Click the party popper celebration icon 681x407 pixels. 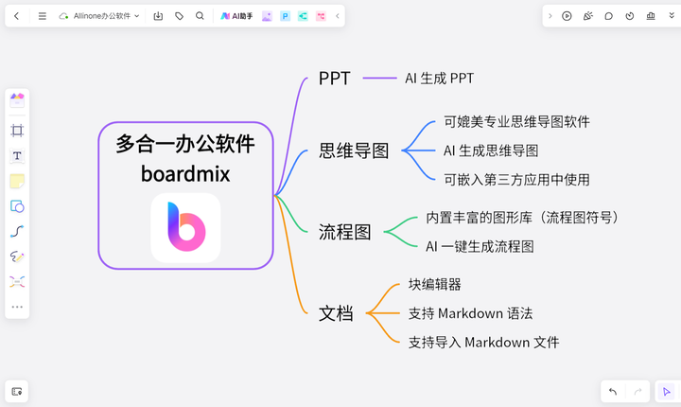point(587,16)
